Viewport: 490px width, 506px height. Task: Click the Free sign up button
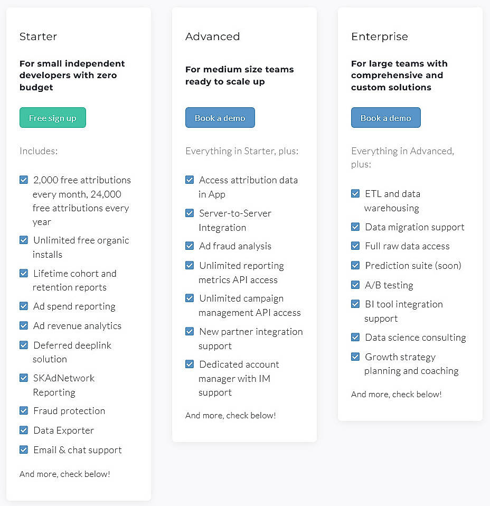(x=52, y=117)
